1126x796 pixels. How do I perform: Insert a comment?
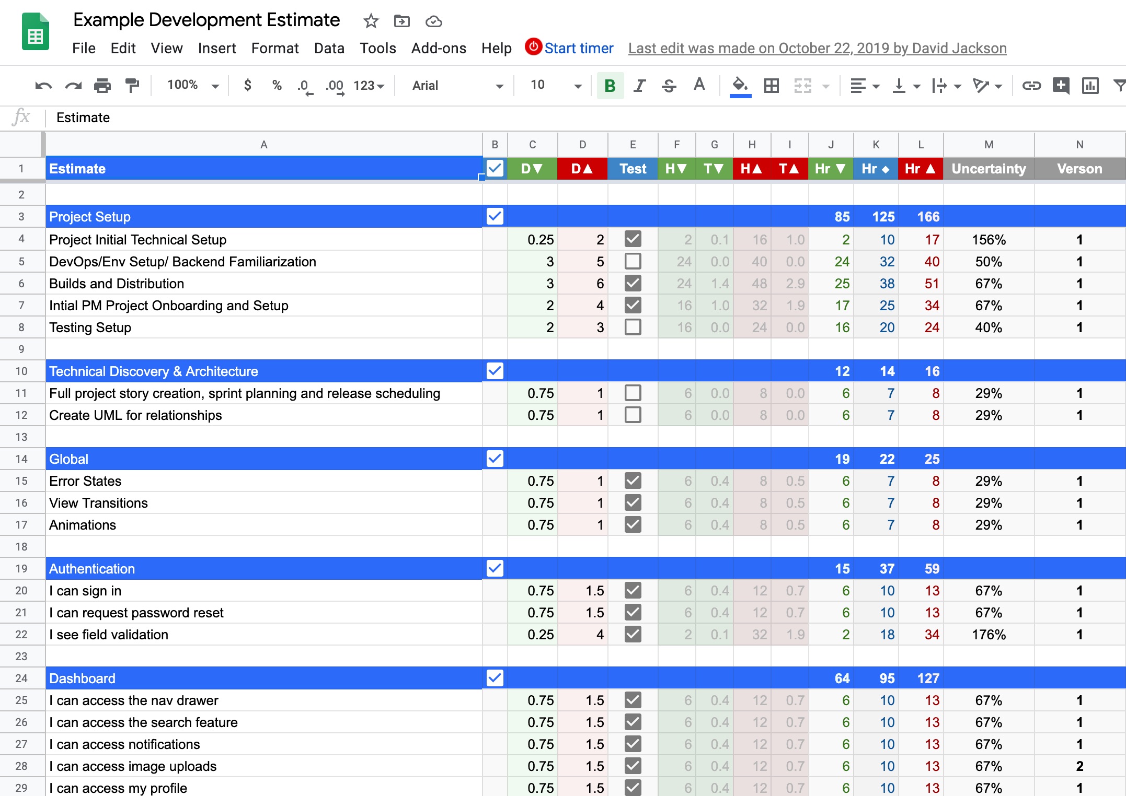(x=1061, y=85)
